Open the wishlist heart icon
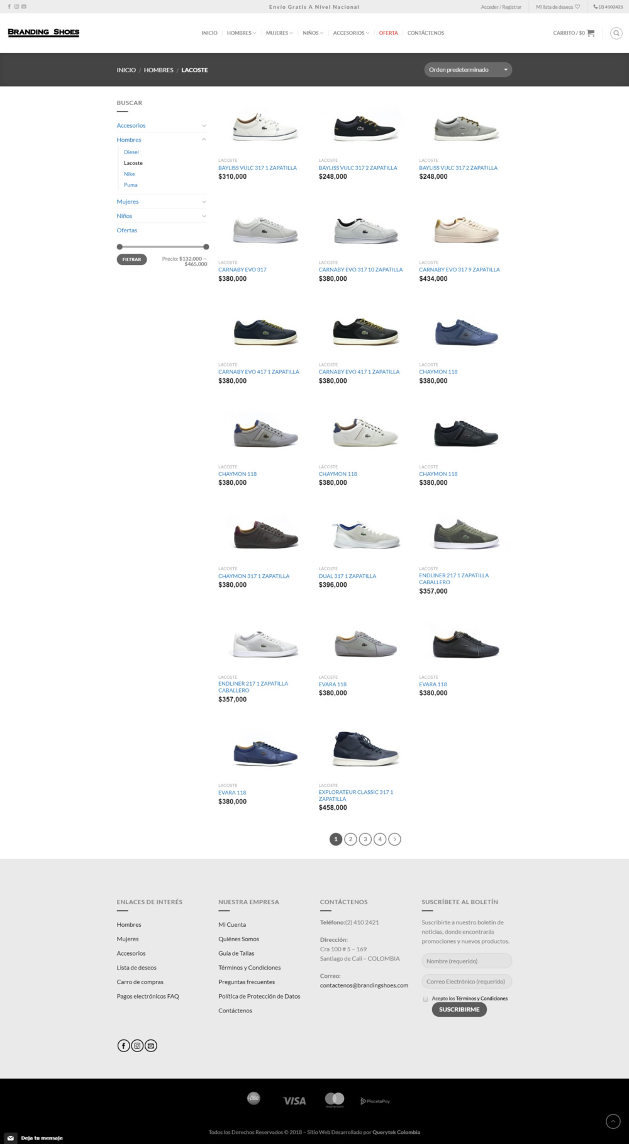 [577, 7]
